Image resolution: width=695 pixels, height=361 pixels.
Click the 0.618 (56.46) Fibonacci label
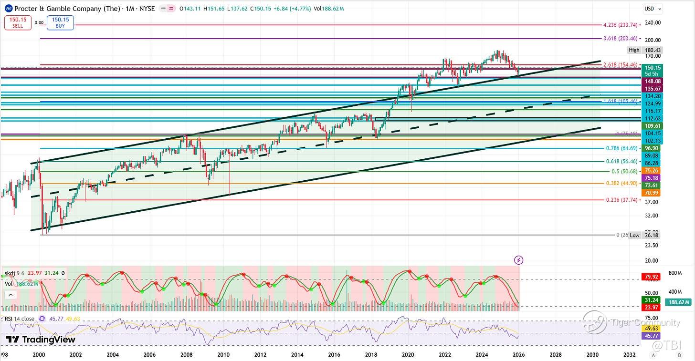tap(622, 161)
